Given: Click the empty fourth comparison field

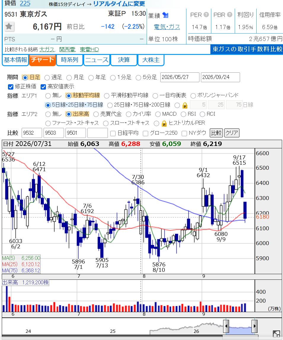Looking at the screenshot, I should point(98,133).
